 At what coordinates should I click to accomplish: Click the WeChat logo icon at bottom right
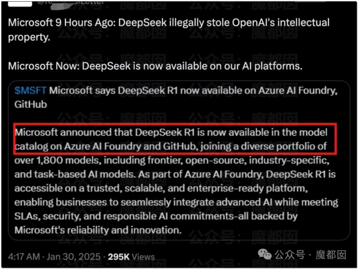(x=265, y=254)
